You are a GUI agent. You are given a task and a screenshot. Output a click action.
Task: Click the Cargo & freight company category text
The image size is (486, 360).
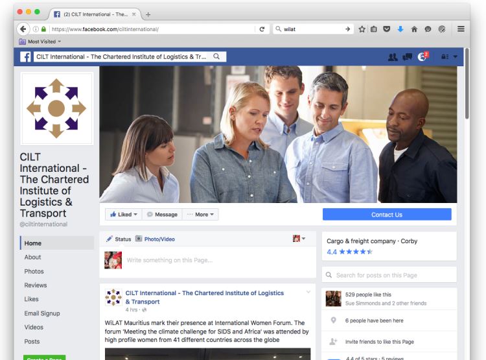tap(361, 241)
